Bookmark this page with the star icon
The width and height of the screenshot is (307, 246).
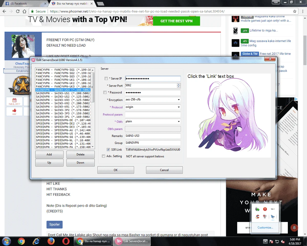[295, 11]
